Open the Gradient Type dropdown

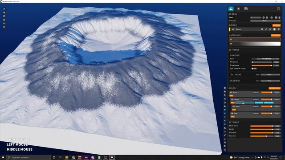270,81
